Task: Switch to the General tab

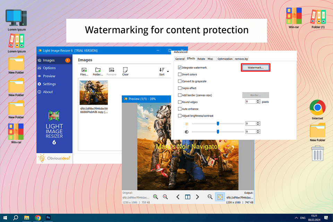Action: point(180,59)
